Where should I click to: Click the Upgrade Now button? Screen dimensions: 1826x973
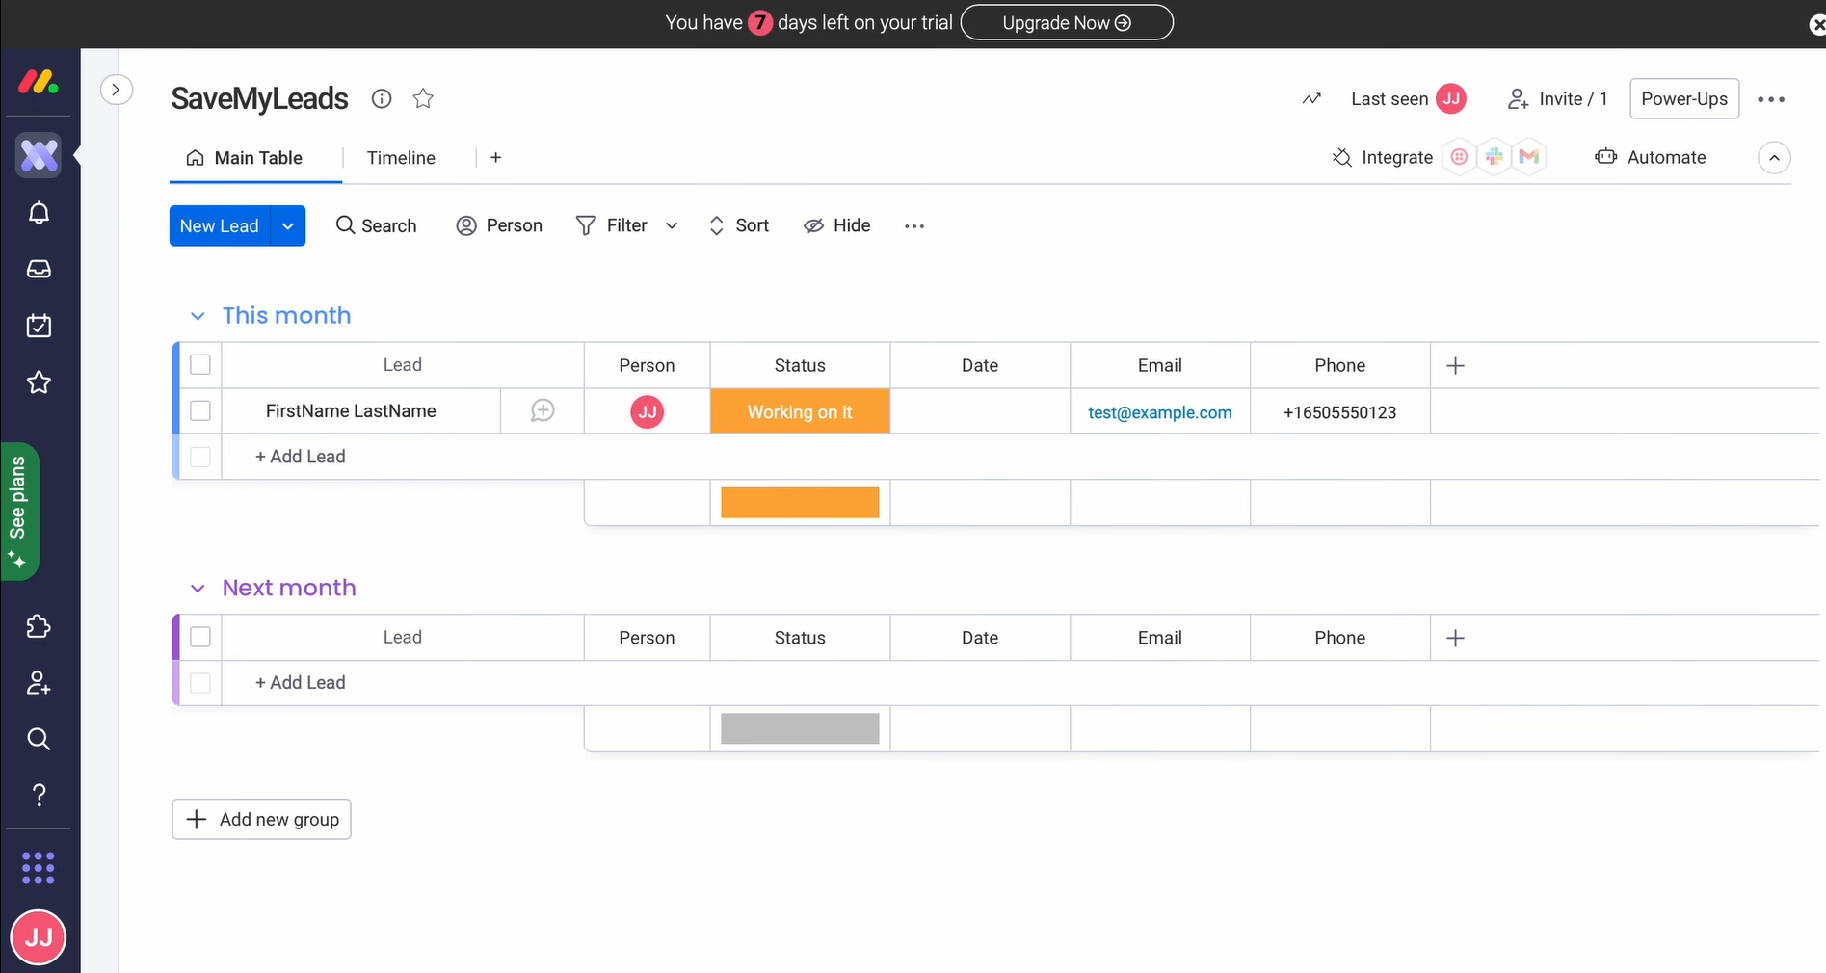pos(1066,22)
